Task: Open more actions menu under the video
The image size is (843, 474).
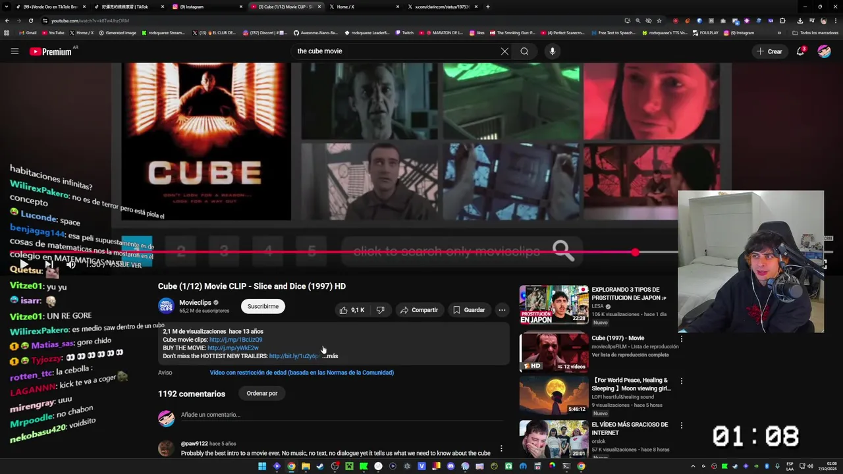Action: [x=502, y=310]
